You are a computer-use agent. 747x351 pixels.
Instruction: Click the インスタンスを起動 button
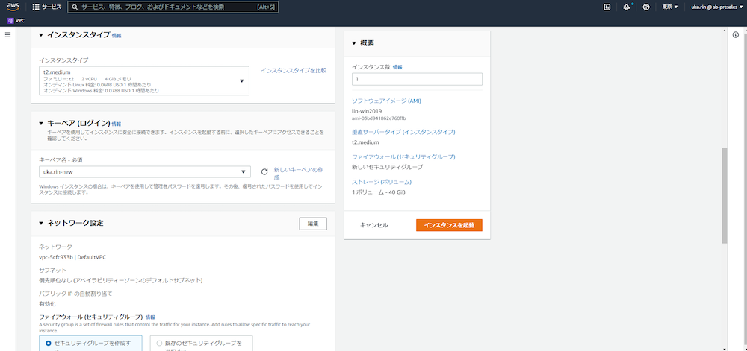pyautogui.click(x=449, y=225)
